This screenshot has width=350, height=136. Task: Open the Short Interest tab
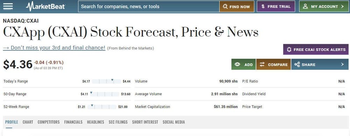click(x=145, y=122)
